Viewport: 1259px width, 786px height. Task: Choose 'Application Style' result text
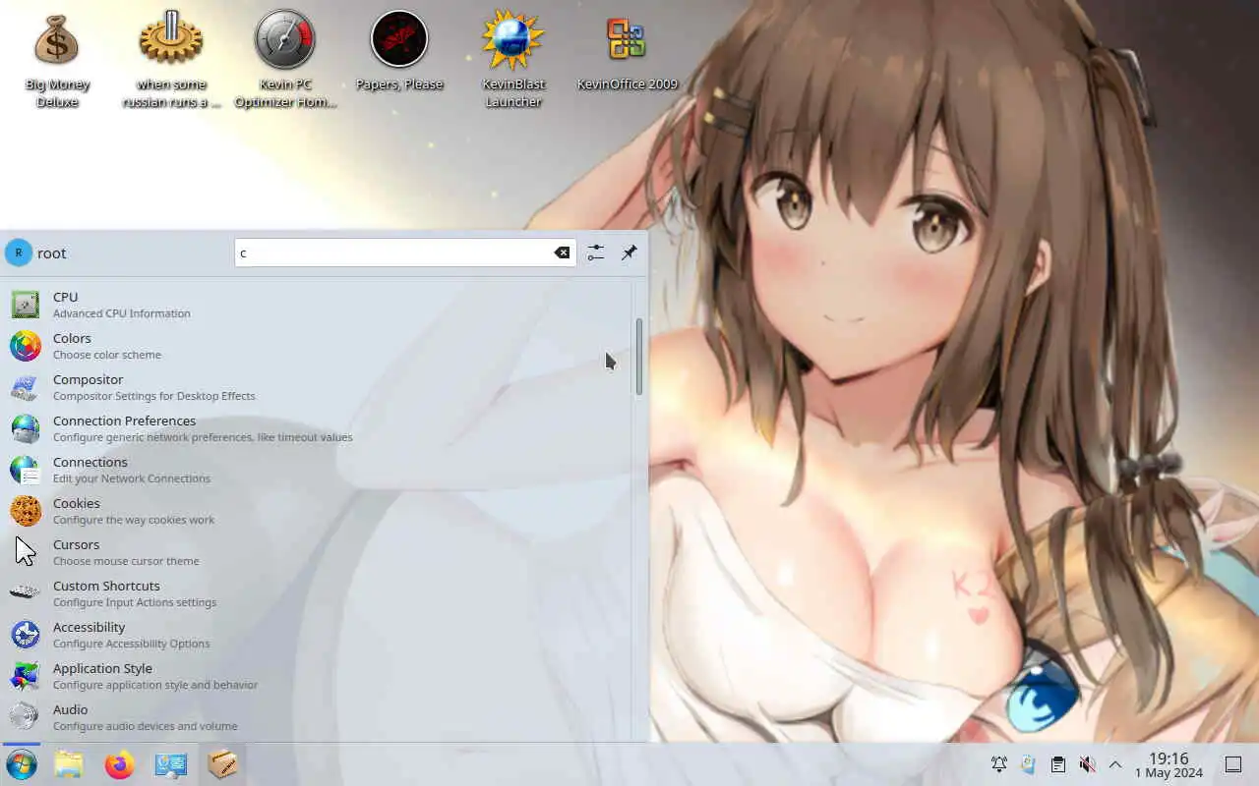coord(102,668)
